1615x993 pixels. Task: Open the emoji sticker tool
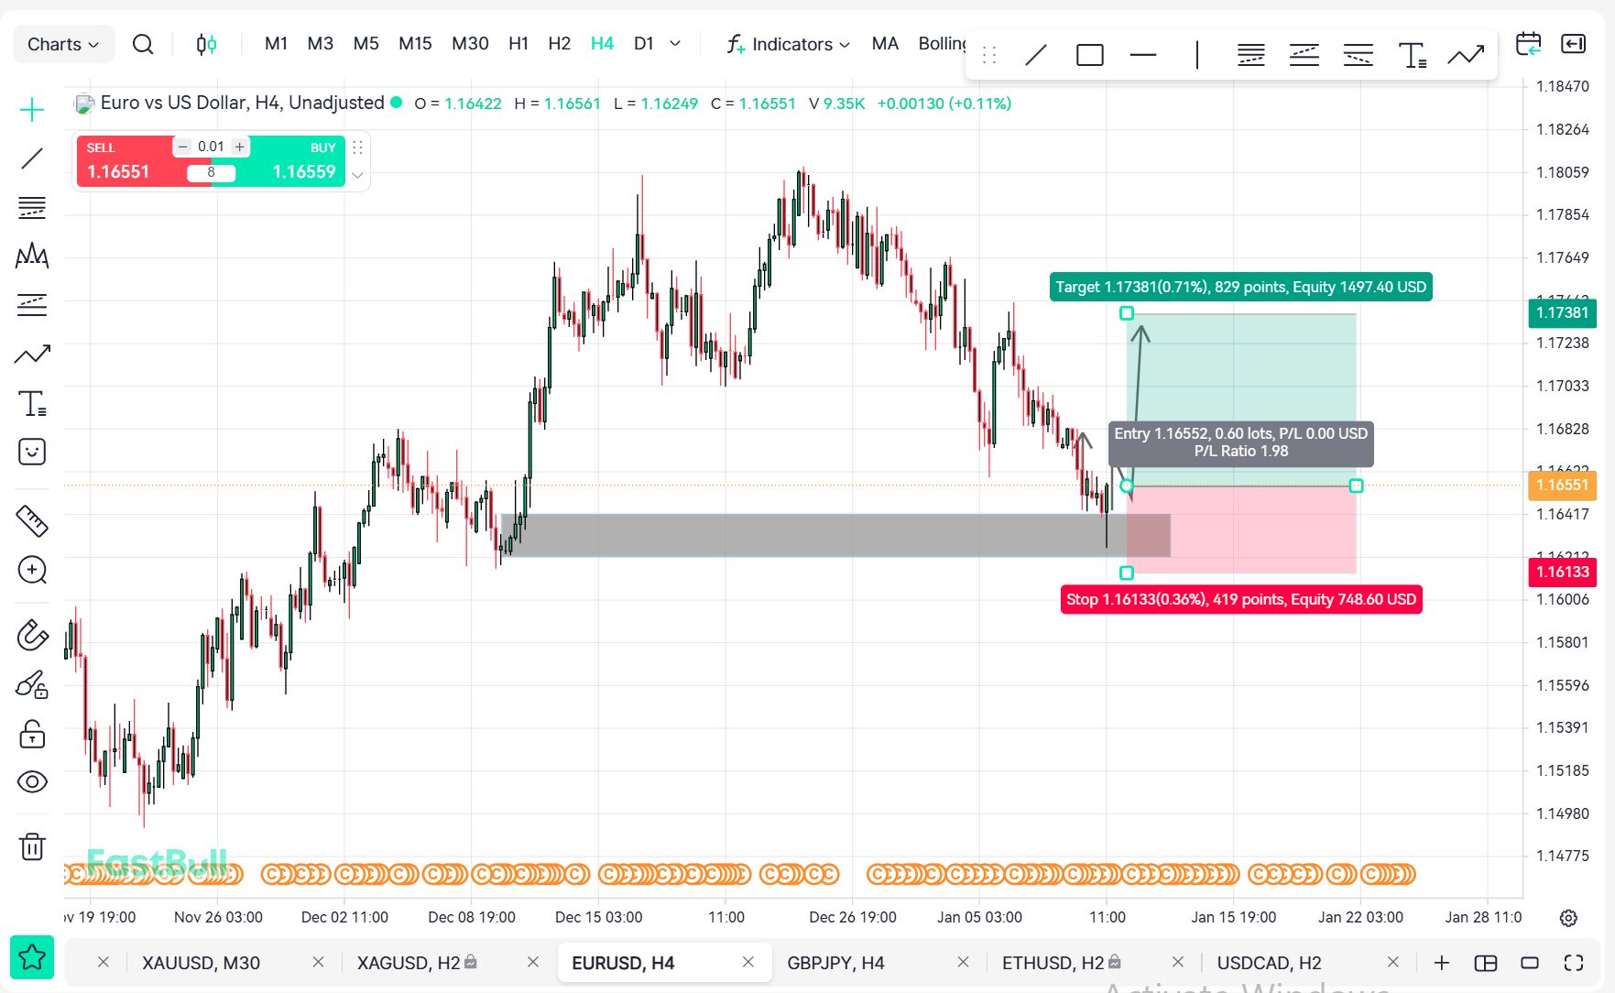(32, 452)
